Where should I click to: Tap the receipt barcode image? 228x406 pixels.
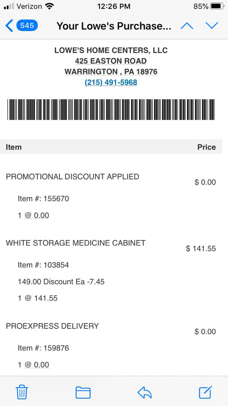pyautogui.click(x=111, y=110)
